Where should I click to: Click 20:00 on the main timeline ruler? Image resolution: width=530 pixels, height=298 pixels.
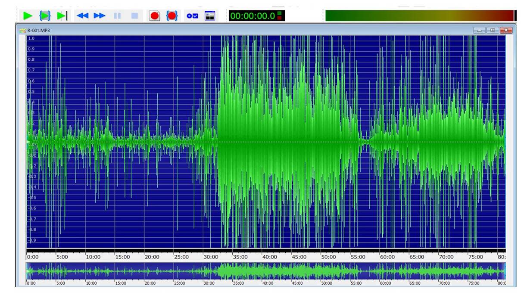pyautogui.click(x=152, y=257)
